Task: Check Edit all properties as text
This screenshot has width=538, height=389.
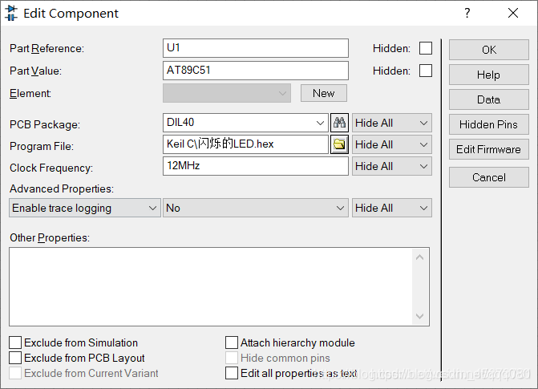Action: pyautogui.click(x=232, y=373)
